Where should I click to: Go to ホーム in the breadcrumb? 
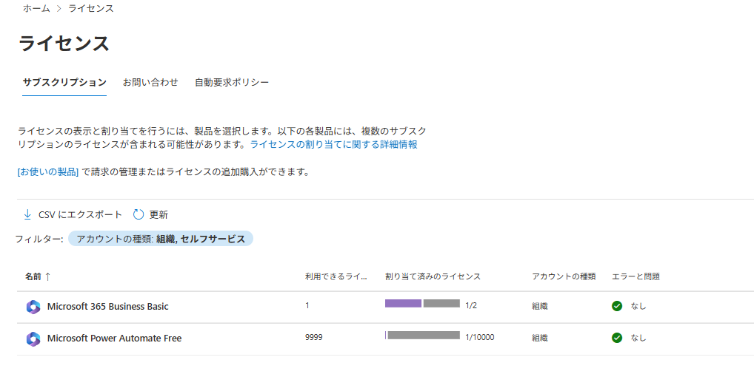point(36,8)
